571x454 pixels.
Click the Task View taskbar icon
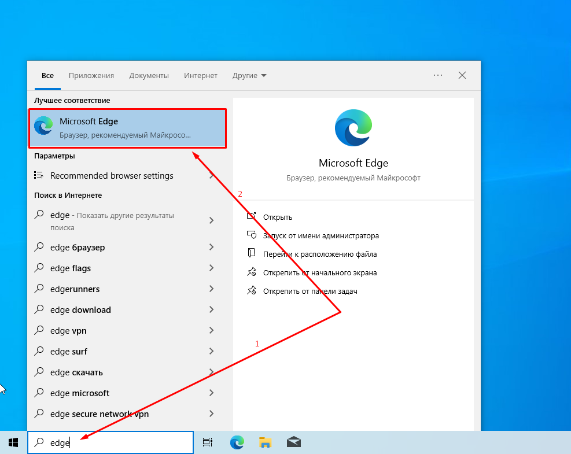[208, 442]
